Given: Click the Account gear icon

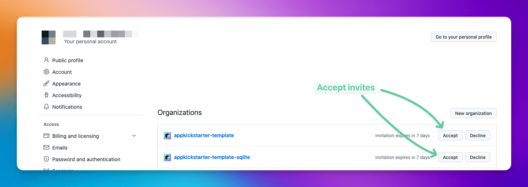Looking at the screenshot, I should pos(46,72).
